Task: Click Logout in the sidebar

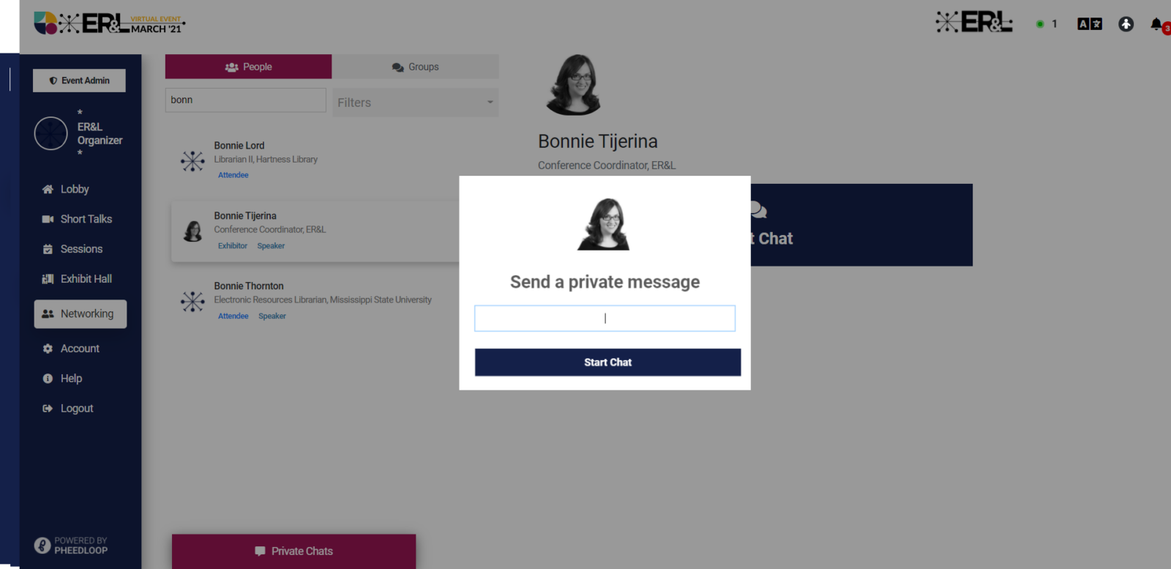Action: [76, 409]
